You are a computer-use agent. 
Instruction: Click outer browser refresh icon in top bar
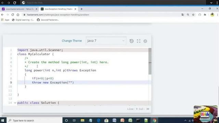pos(15,3)
